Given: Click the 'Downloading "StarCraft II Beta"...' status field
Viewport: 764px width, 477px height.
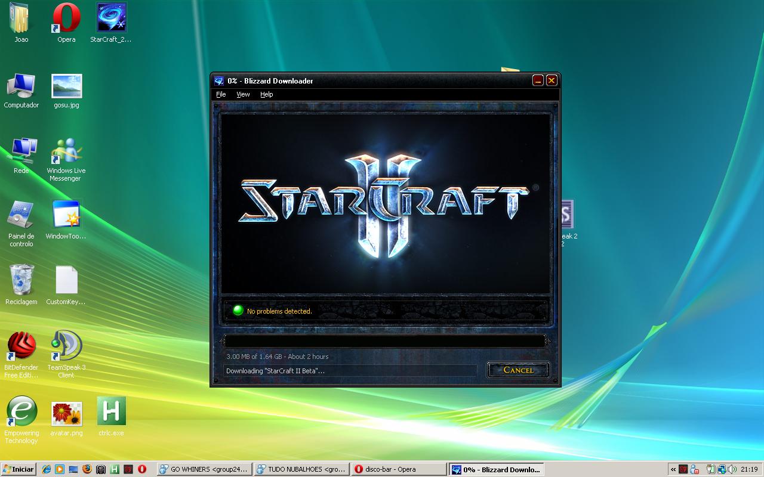Looking at the screenshot, I should [350, 371].
